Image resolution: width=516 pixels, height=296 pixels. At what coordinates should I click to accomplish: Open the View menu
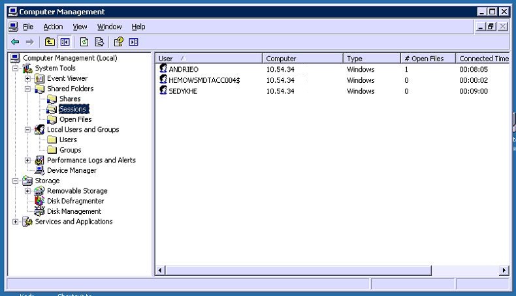pyautogui.click(x=80, y=27)
